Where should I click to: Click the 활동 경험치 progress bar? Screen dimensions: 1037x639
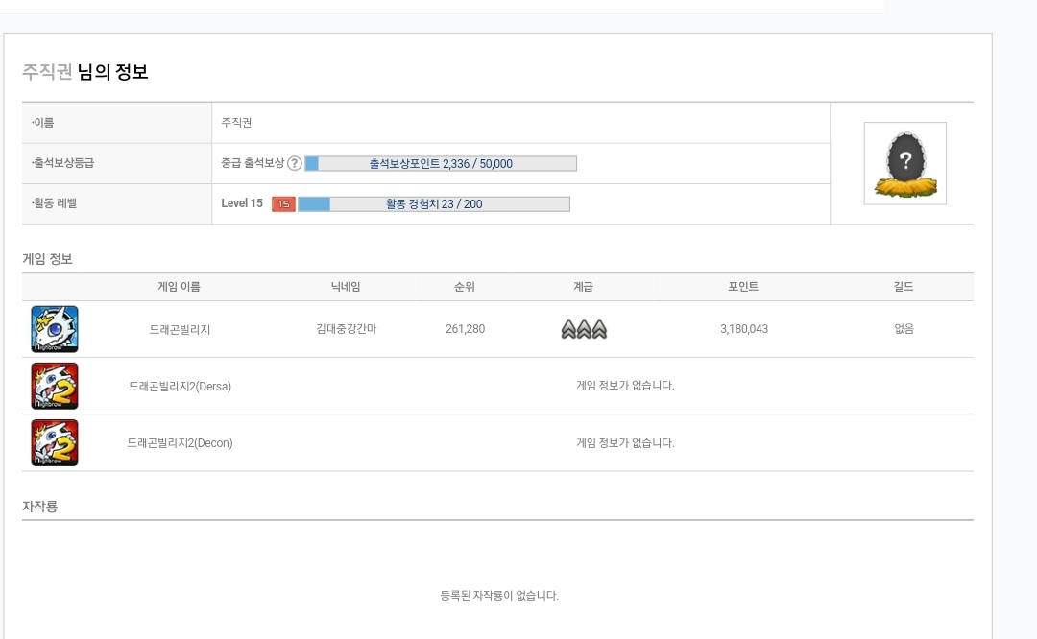pyautogui.click(x=434, y=204)
